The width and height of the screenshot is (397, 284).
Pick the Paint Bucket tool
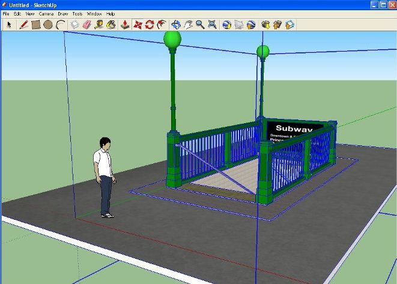pyautogui.click(x=111, y=25)
